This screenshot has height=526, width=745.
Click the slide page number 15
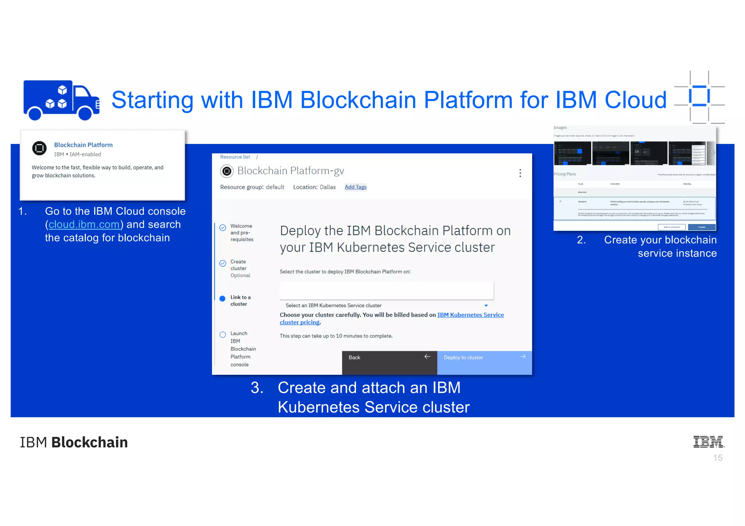718,458
